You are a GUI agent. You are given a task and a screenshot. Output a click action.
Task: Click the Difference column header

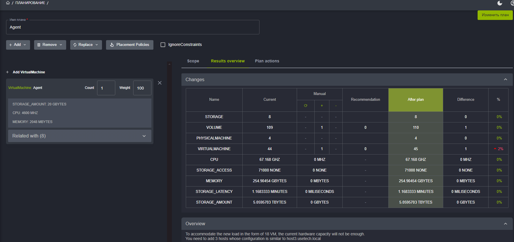click(x=466, y=100)
